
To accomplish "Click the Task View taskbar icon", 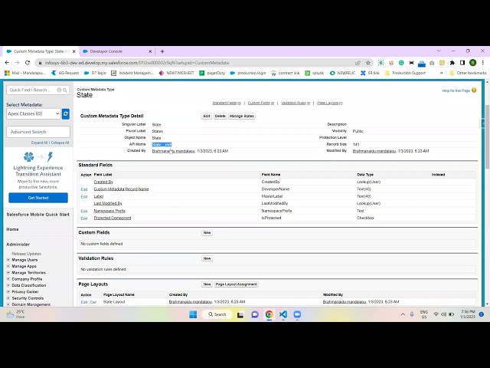I will pyautogui.click(x=240, y=315).
